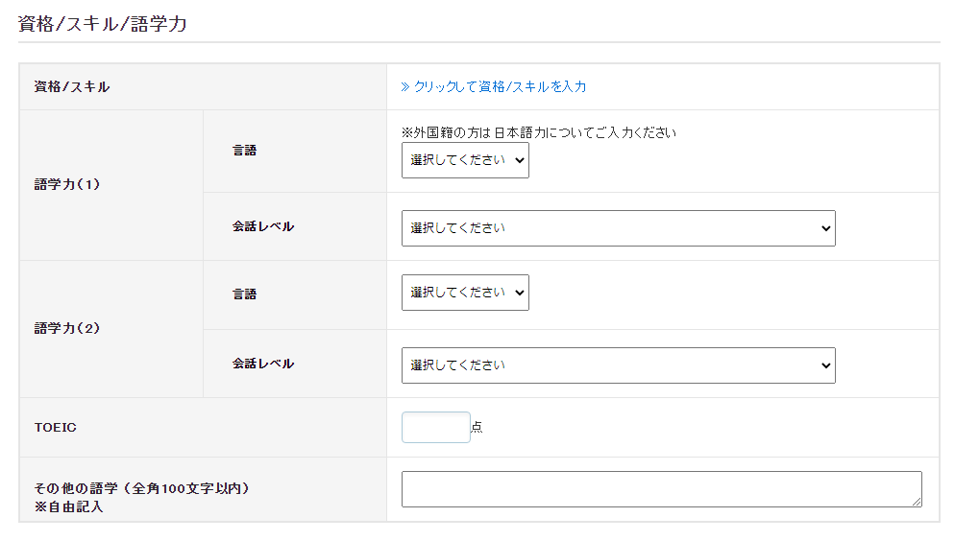Focus the TOEIC score input field
The width and height of the screenshot is (979, 541).
coord(435,427)
